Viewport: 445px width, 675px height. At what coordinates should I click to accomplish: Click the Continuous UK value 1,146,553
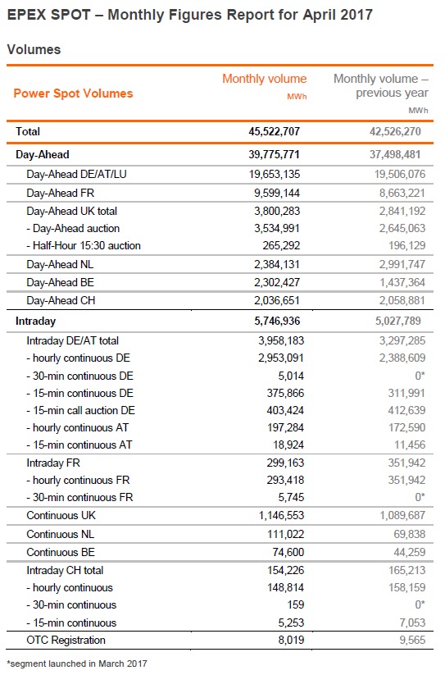(281, 516)
